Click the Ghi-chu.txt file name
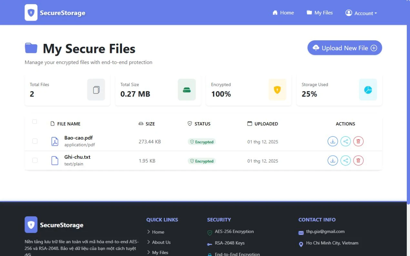This screenshot has width=410, height=256. click(x=77, y=157)
